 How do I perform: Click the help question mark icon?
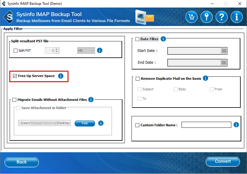click(x=222, y=17)
